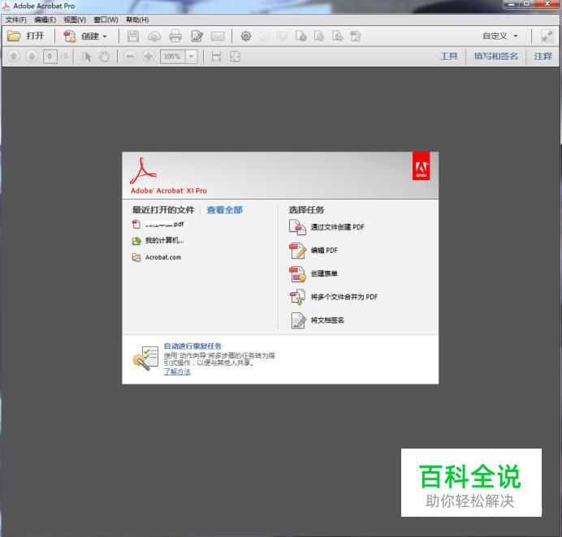The height and width of the screenshot is (537, 562).
Task: Choose 将多个文件合并为 PDF task
Action: click(x=333, y=297)
